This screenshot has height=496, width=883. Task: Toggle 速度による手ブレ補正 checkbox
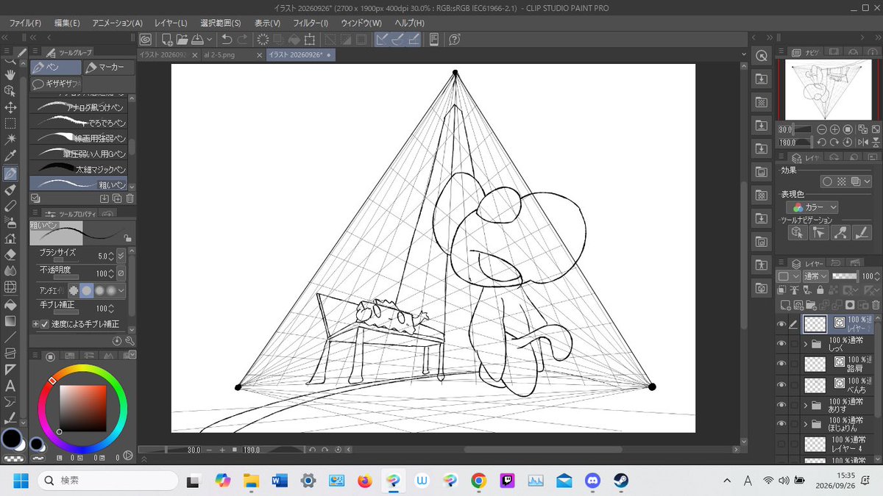click(45, 324)
